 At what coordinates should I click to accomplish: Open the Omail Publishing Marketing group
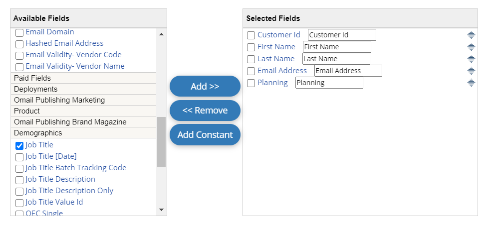coord(59,100)
